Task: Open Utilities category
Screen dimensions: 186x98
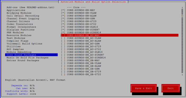Action: click(x=13, y=46)
